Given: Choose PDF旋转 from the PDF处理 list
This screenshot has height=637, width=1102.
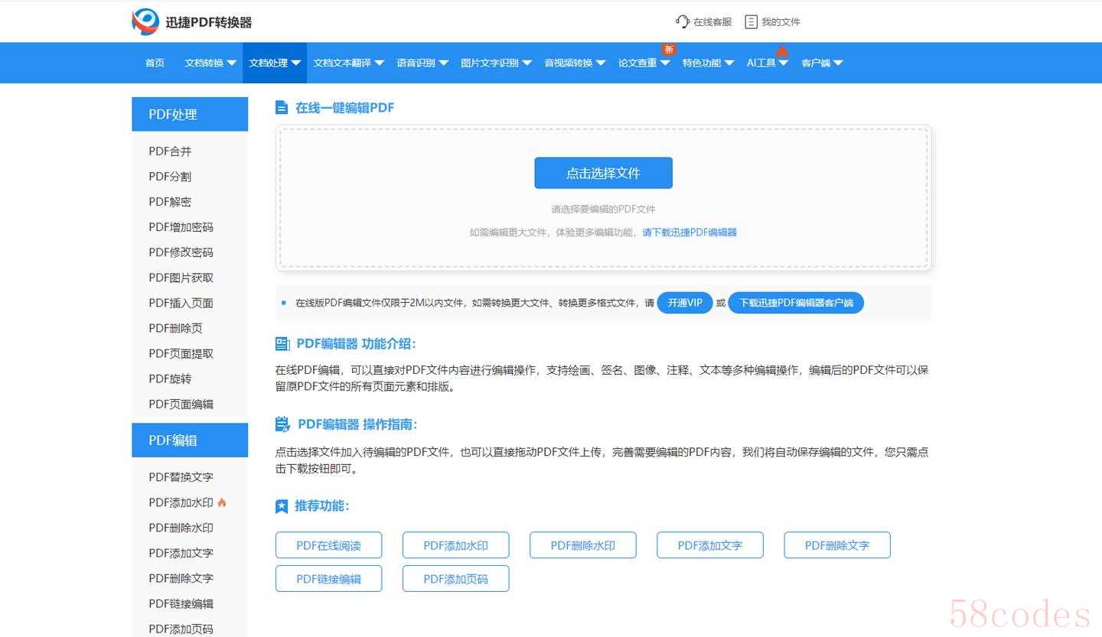Looking at the screenshot, I should 170,379.
